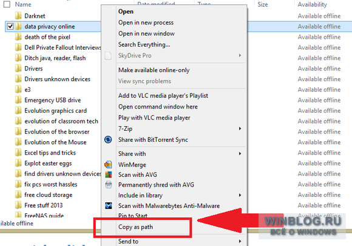Choose Open in the context menu
The image size is (352, 246).
pyautogui.click(x=126, y=12)
